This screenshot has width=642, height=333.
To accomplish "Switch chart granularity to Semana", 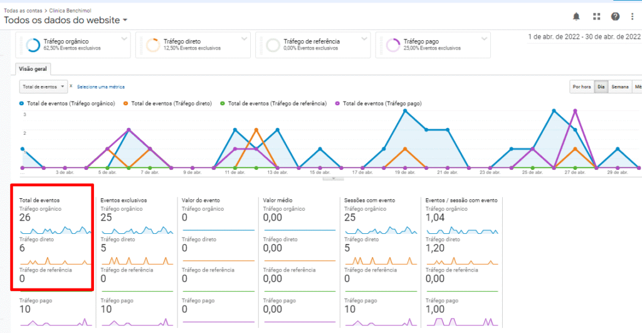I will [x=620, y=87].
